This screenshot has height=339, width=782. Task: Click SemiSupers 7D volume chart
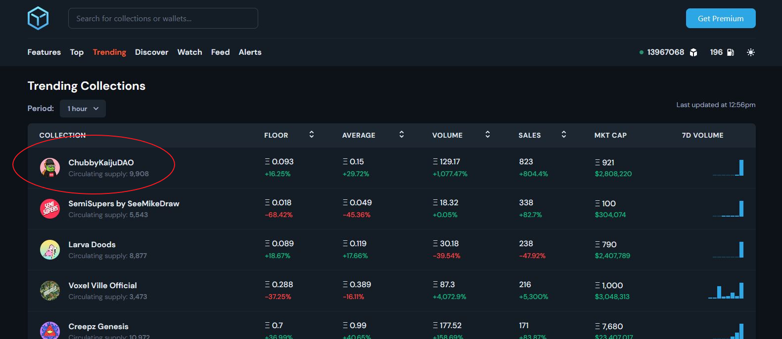(x=728, y=209)
